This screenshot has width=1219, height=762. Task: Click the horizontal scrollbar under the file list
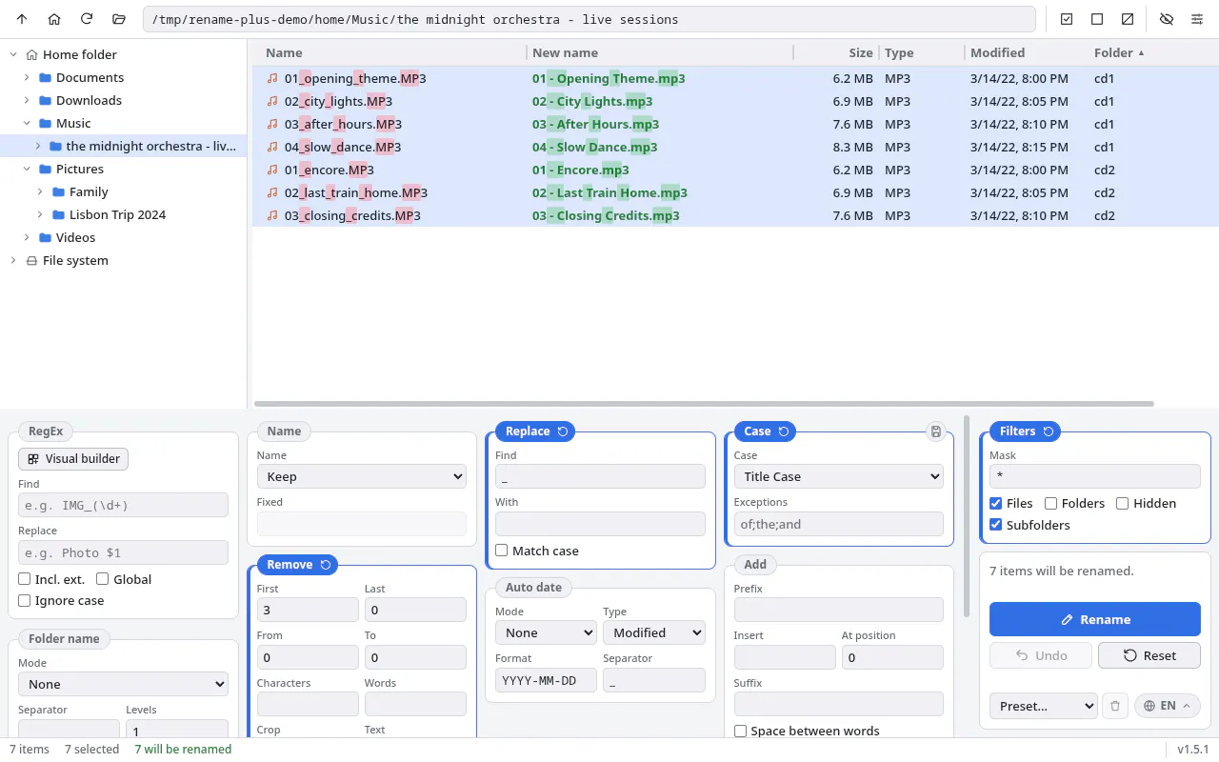[x=704, y=404]
